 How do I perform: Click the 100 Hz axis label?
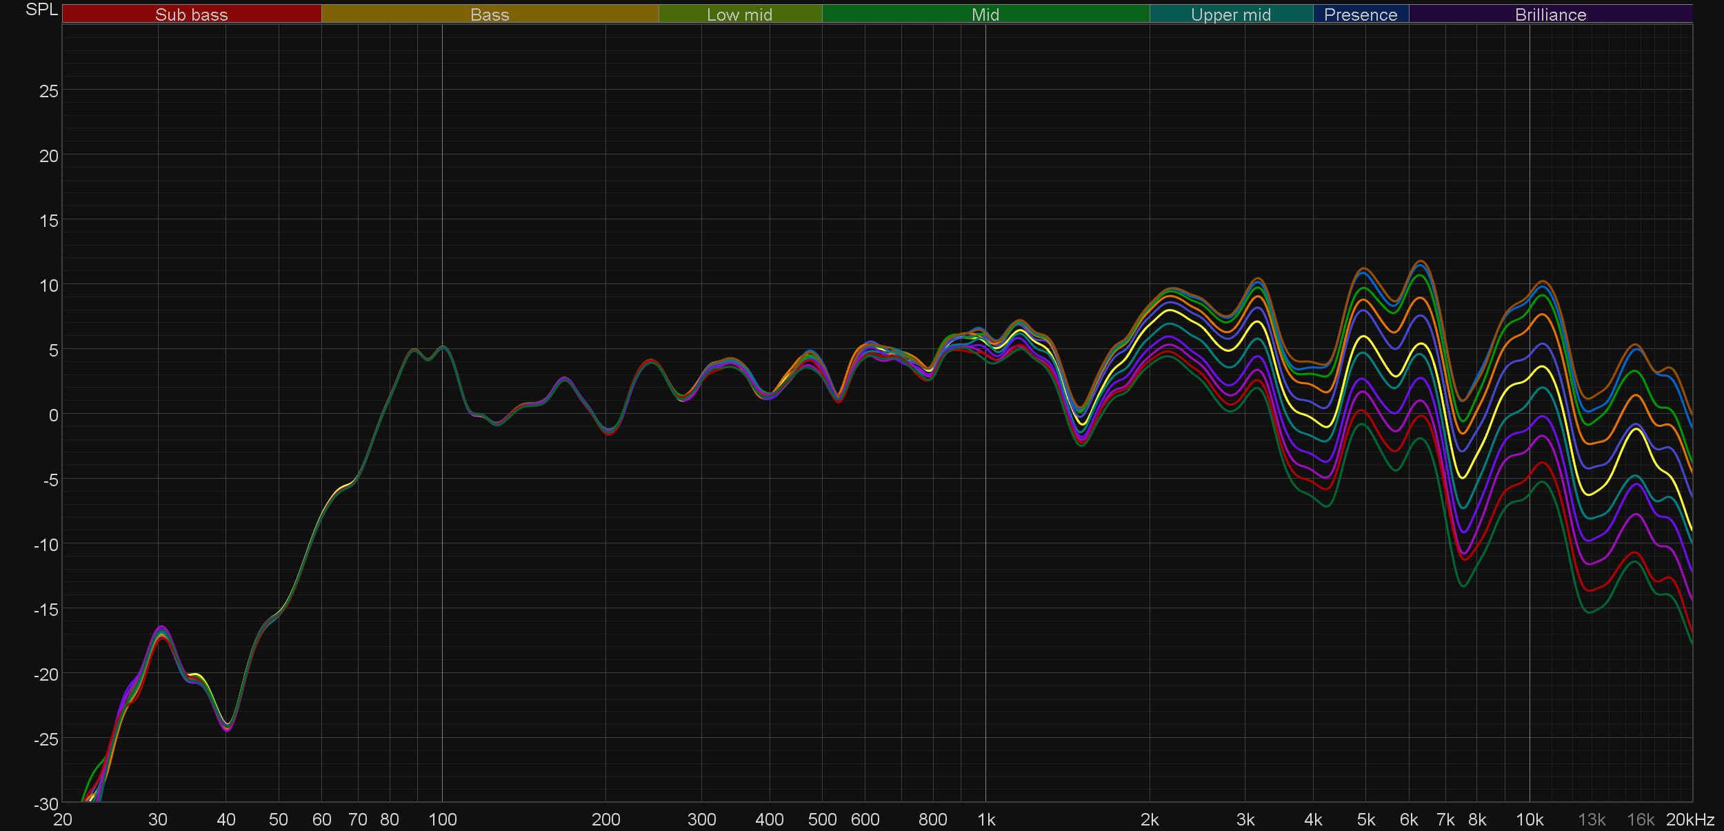tap(442, 819)
